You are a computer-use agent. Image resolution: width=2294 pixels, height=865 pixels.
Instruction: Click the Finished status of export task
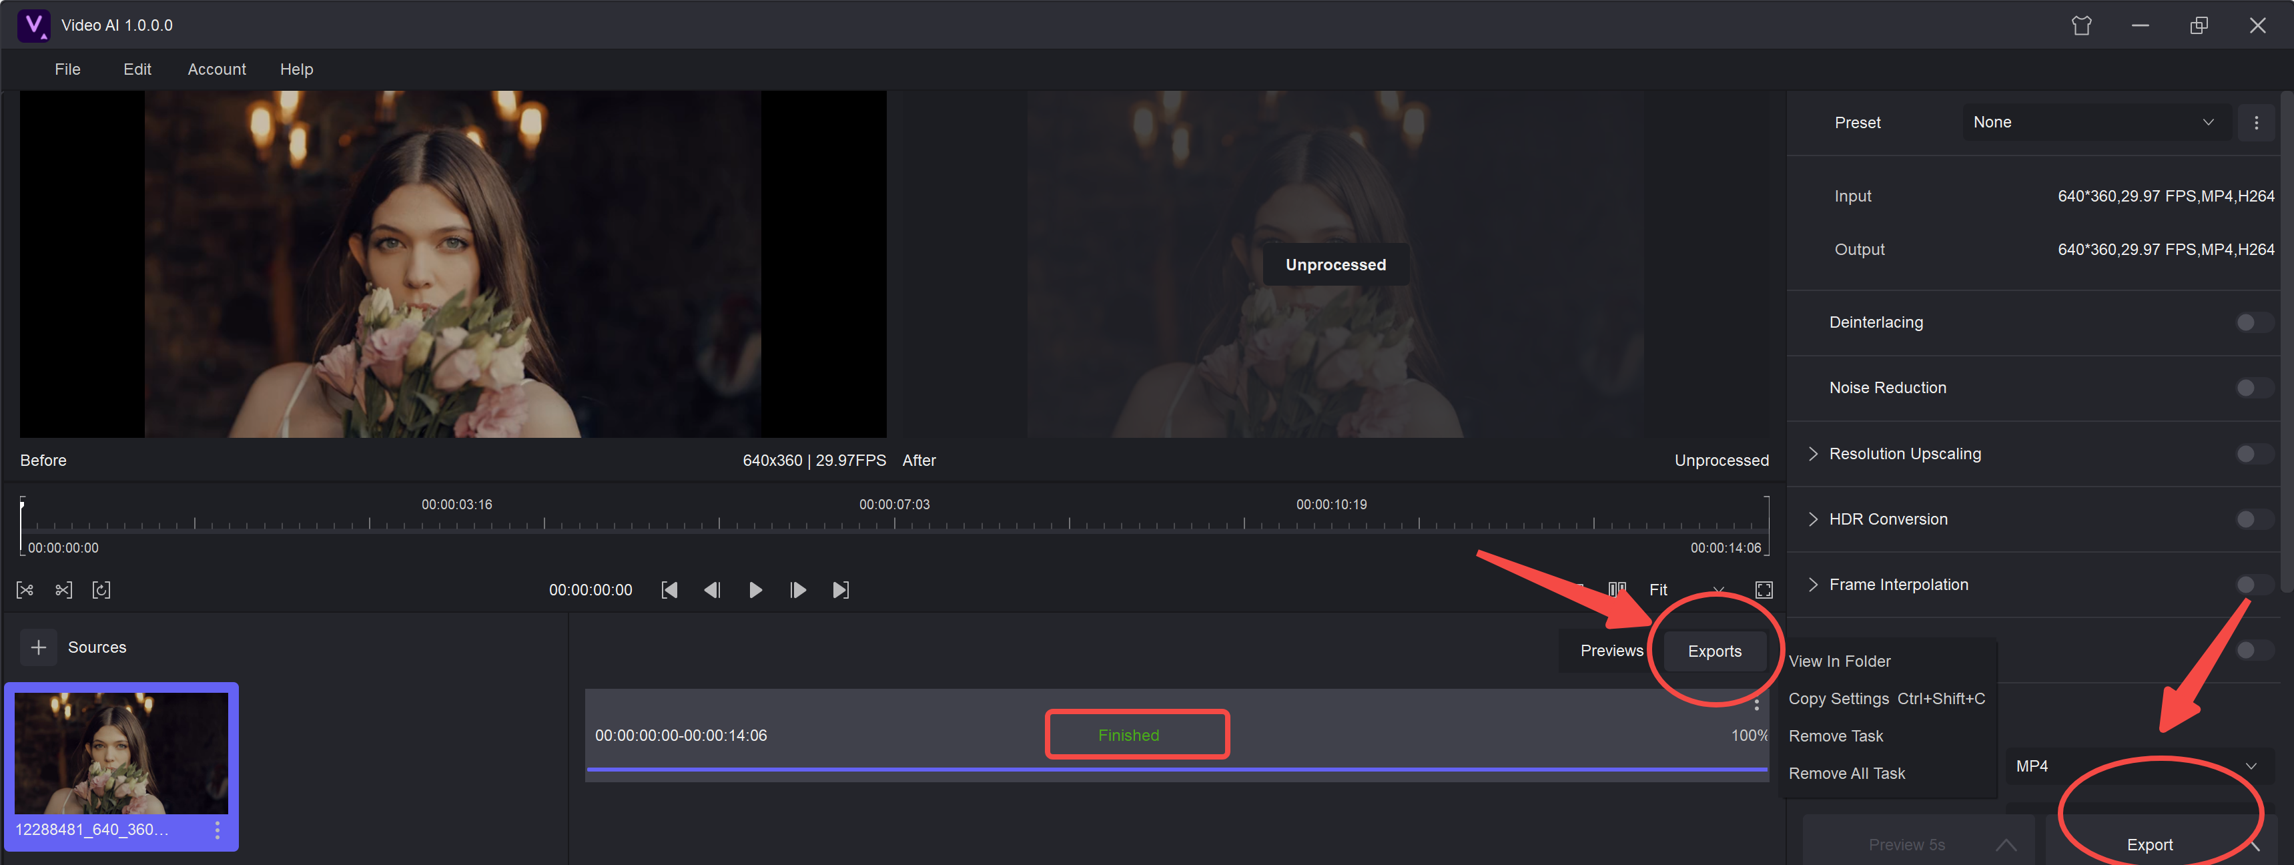coord(1128,735)
